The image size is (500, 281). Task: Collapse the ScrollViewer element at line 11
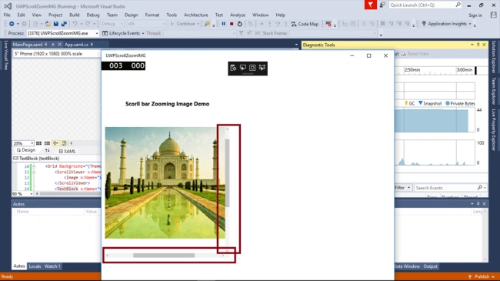(x=34, y=172)
